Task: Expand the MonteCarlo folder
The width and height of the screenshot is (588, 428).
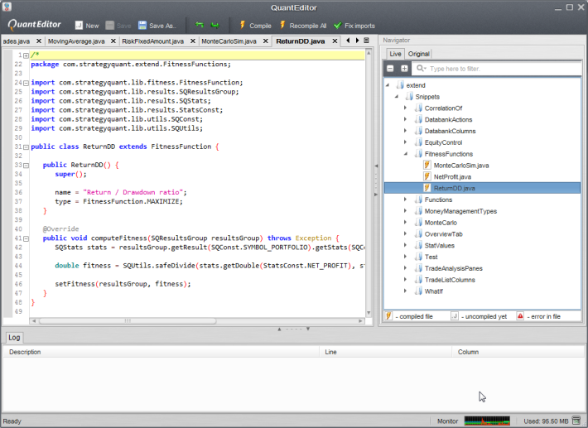Action: (x=405, y=222)
